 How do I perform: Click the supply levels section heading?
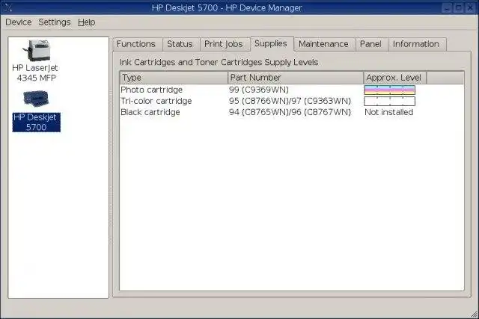point(219,62)
